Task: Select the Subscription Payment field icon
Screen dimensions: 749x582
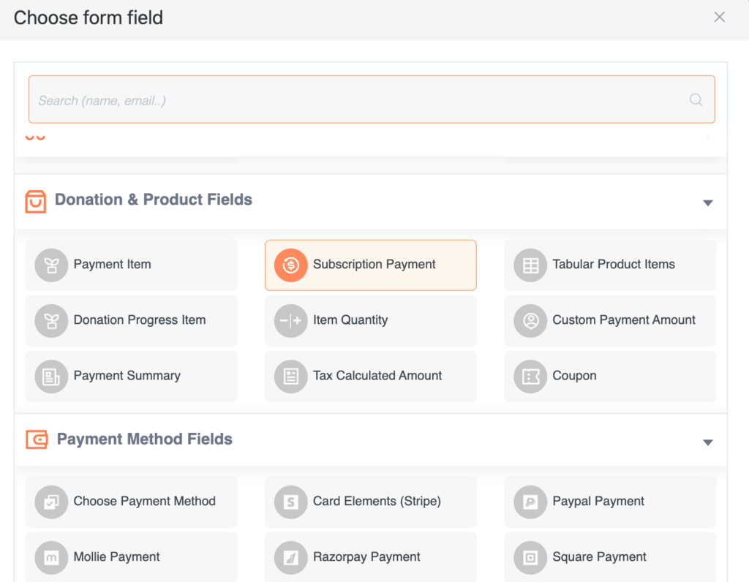Action: 290,265
